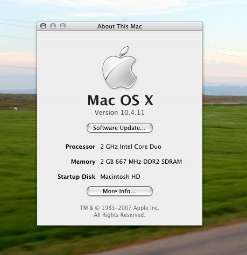Click the All Rights Reserved text
The width and height of the screenshot is (247, 255).
[x=119, y=215]
